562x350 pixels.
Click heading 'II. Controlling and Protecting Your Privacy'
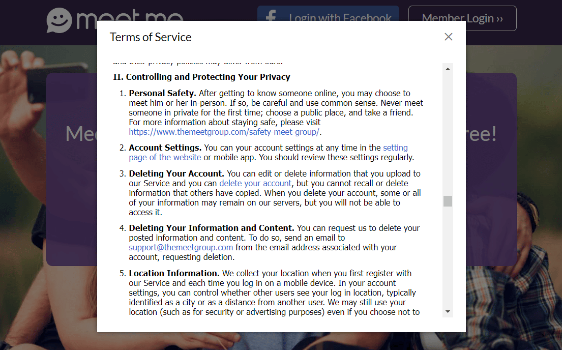[x=201, y=77]
